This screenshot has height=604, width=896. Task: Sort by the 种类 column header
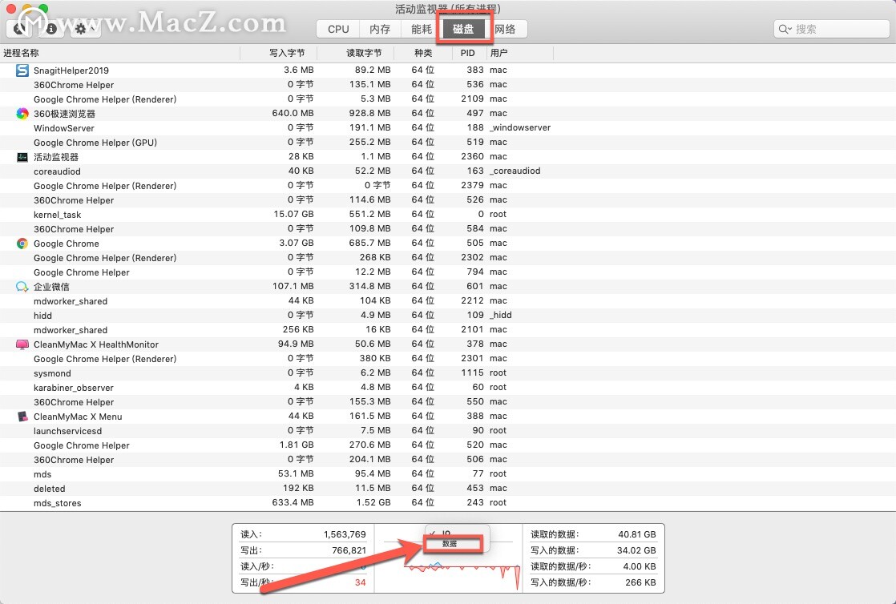(x=423, y=53)
